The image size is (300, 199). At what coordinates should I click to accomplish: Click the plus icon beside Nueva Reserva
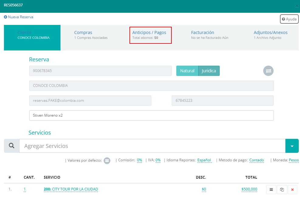click(5, 17)
